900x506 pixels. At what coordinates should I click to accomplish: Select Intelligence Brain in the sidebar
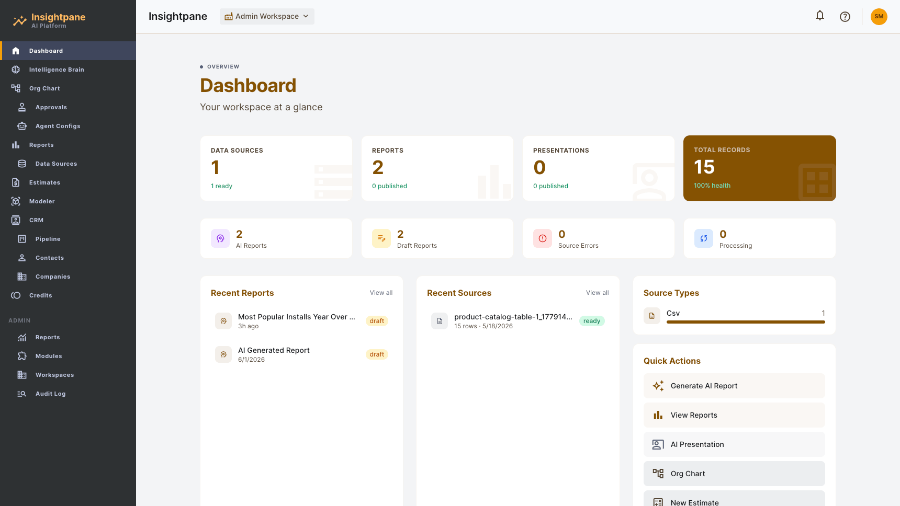pyautogui.click(x=68, y=70)
